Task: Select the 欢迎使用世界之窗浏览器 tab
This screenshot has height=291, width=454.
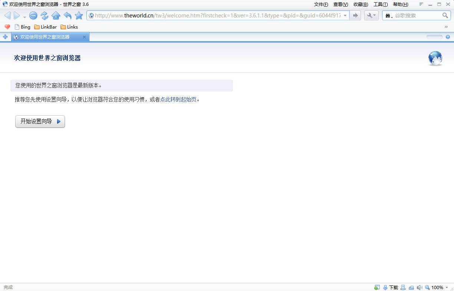Action: click(x=50, y=37)
